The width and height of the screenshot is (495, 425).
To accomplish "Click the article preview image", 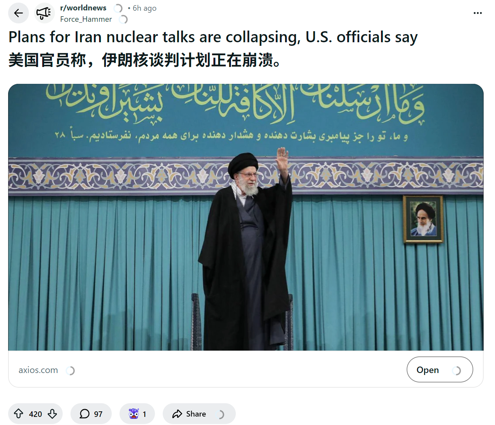I will click(246, 217).
